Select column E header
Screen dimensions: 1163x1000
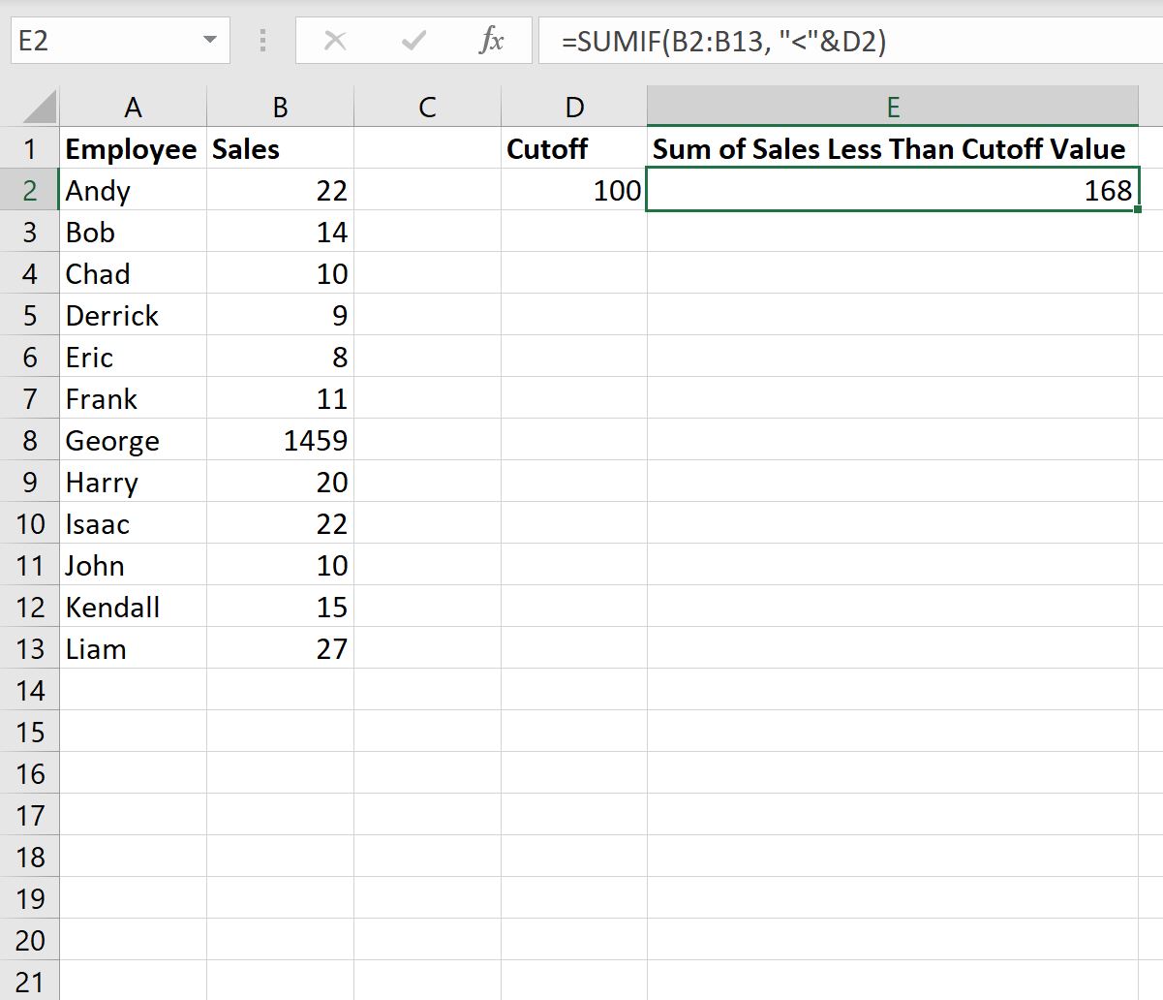893,107
